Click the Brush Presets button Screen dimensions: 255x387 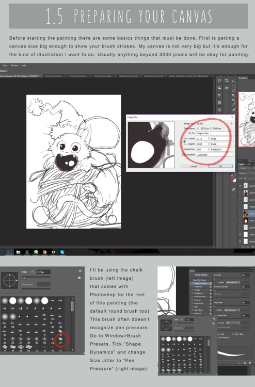[x=201, y=275]
